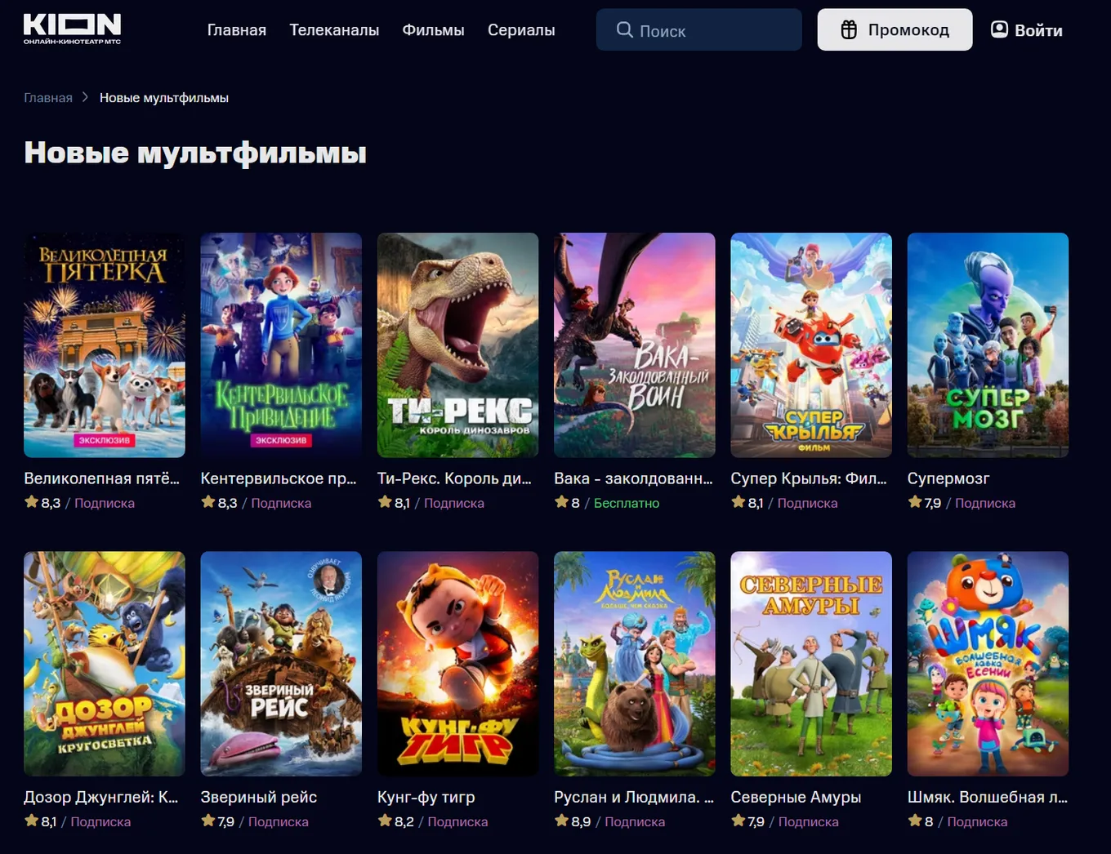Go to the Сериалы section
1111x854 pixels.
(x=521, y=30)
